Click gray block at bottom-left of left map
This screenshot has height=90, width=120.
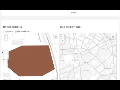[7, 75]
